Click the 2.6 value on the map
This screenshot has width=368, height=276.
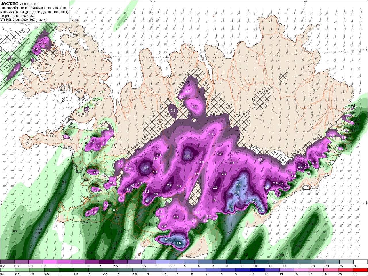click(215, 188)
